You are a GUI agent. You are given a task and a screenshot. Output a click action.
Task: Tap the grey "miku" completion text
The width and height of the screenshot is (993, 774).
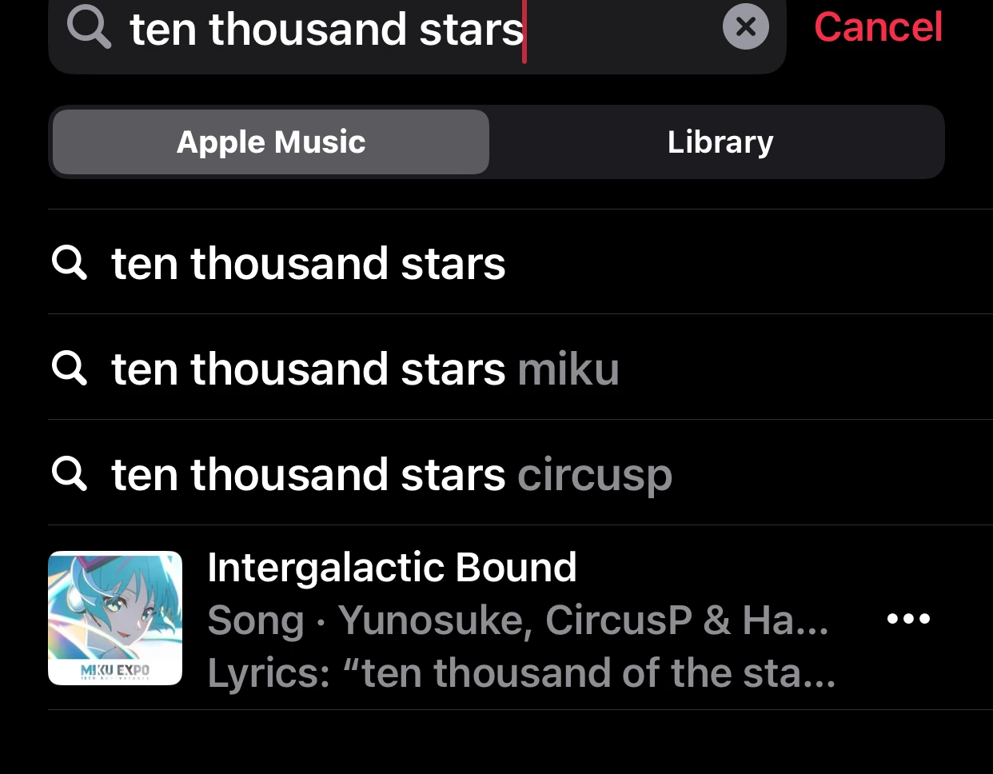tap(568, 369)
